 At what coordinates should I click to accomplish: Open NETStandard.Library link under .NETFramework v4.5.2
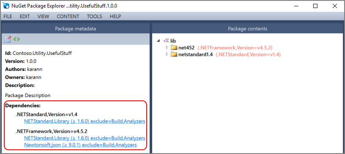click(x=85, y=138)
